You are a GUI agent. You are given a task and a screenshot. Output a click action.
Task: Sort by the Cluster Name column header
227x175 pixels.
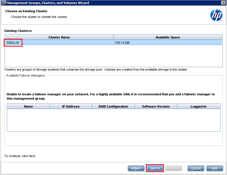pyautogui.click(x=59, y=37)
